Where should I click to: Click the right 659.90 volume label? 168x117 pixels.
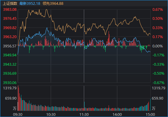[157, 98]
